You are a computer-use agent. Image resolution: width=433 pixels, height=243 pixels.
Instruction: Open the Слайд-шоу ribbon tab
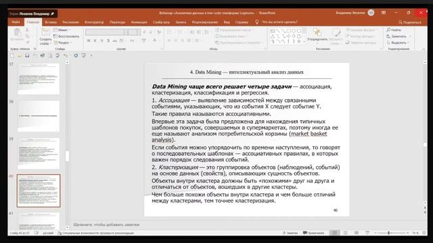point(161,22)
